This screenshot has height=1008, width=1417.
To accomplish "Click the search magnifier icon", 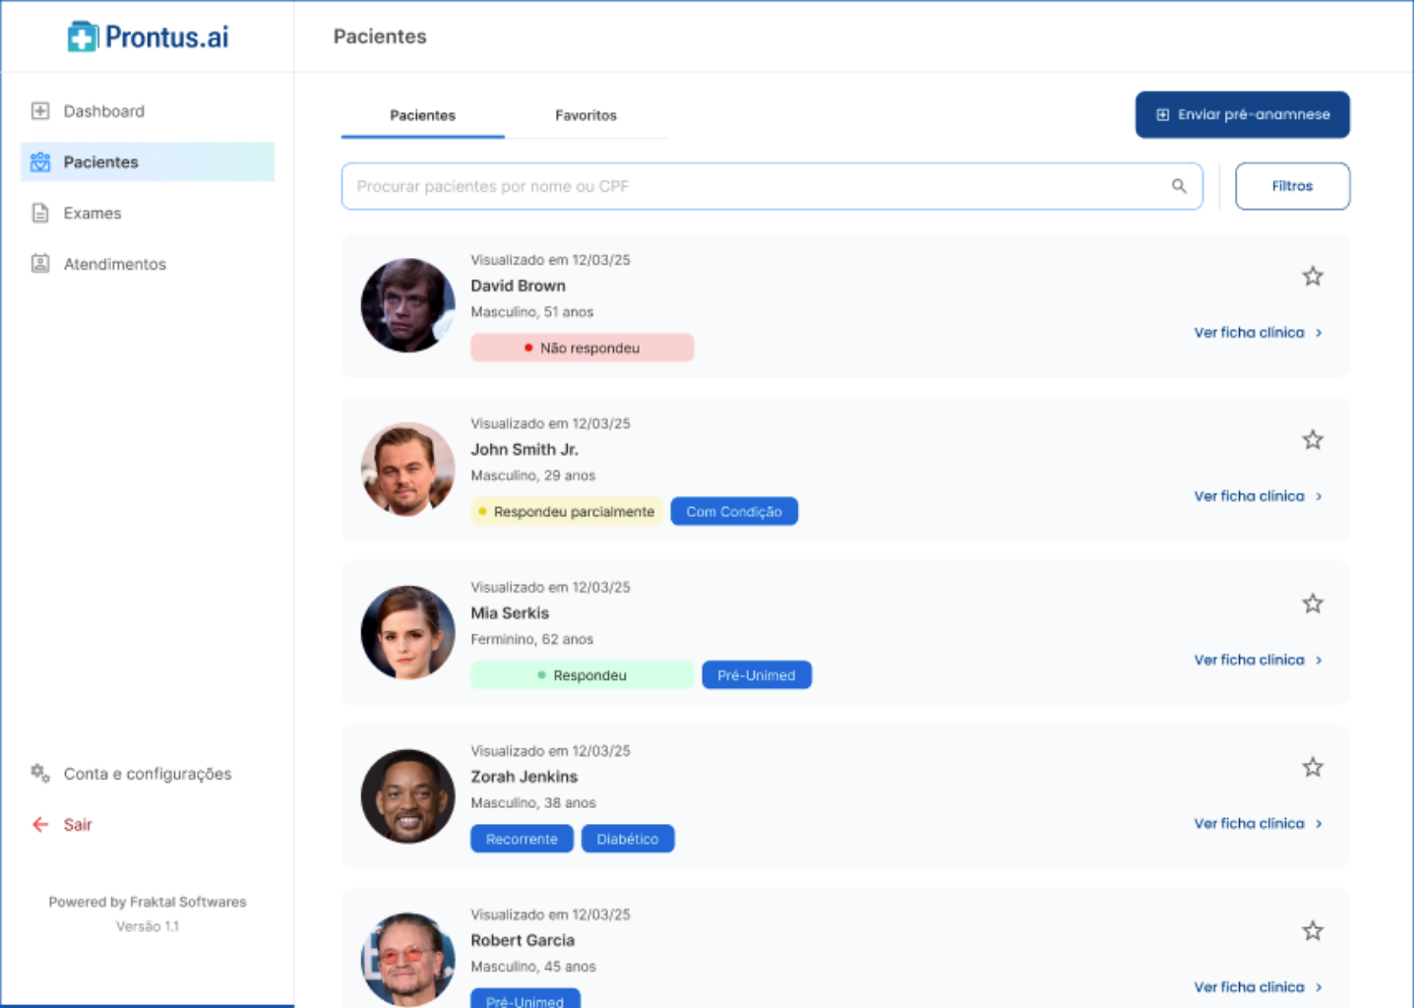I will tap(1179, 186).
